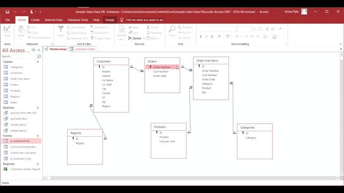
Task: Open the More dropdown in Records group
Action: (153, 38)
